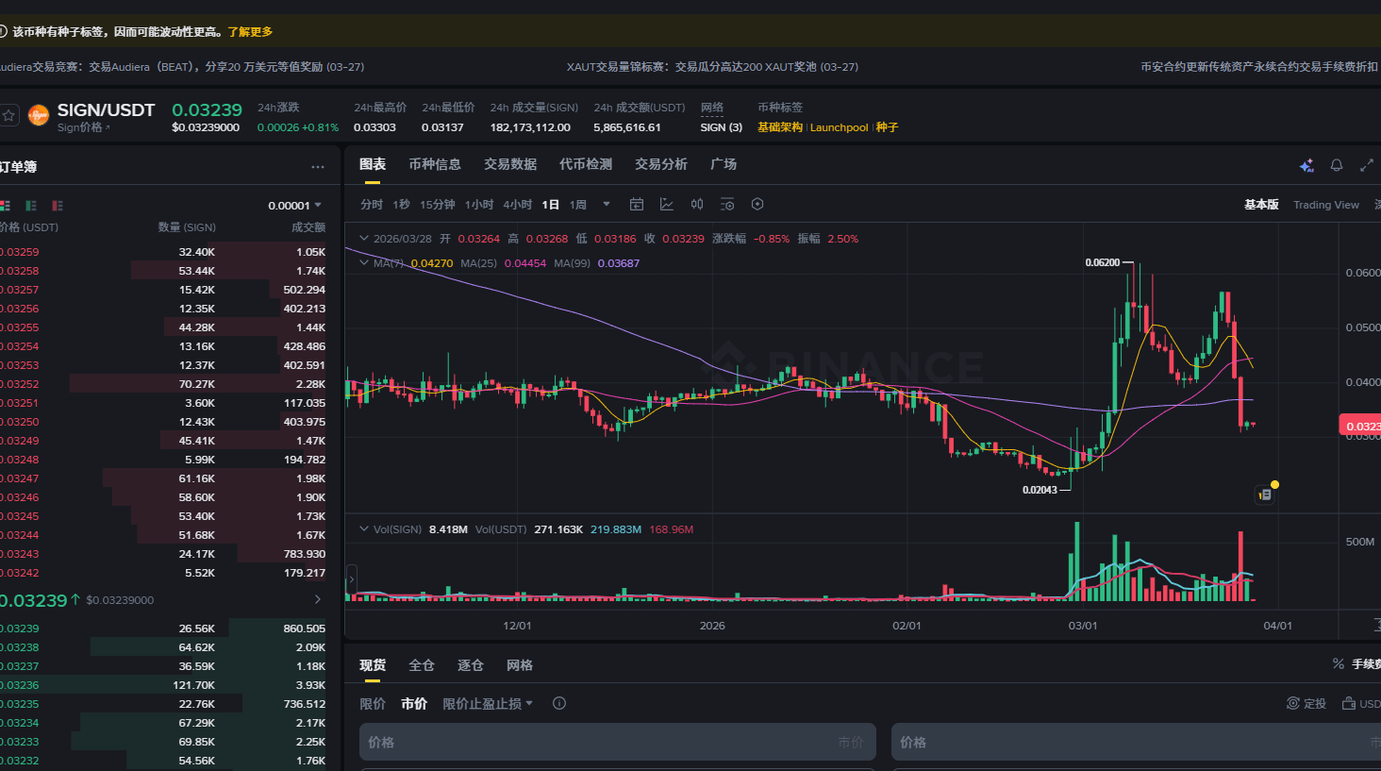
Task: Select the 现货 spot trading tab
Action: 373,665
